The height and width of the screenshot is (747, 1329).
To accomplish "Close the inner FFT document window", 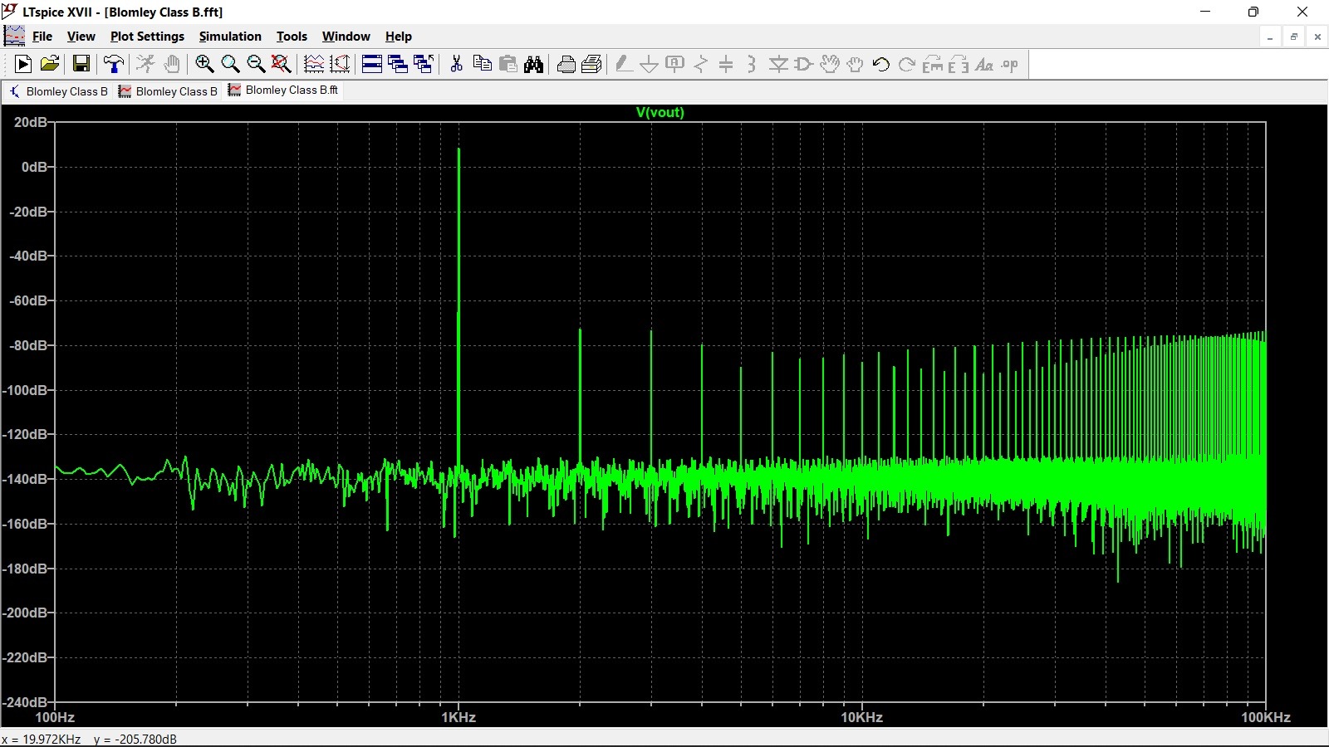I will click(1317, 37).
